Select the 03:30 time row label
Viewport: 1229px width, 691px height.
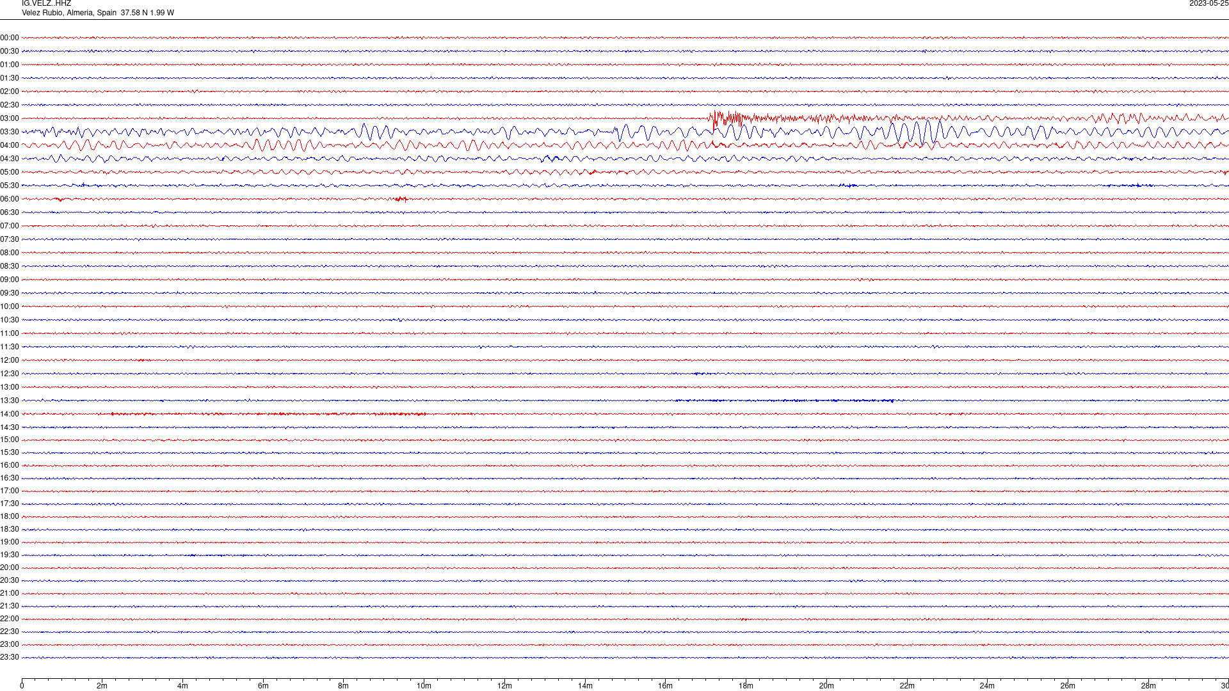[x=10, y=132]
